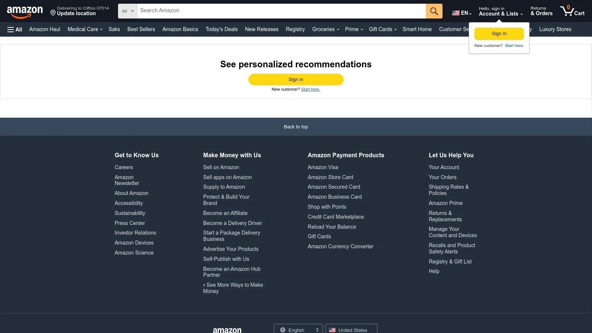Image resolution: width=592 pixels, height=333 pixels.
Task: Click the location pin Update location
Action: (80, 11)
